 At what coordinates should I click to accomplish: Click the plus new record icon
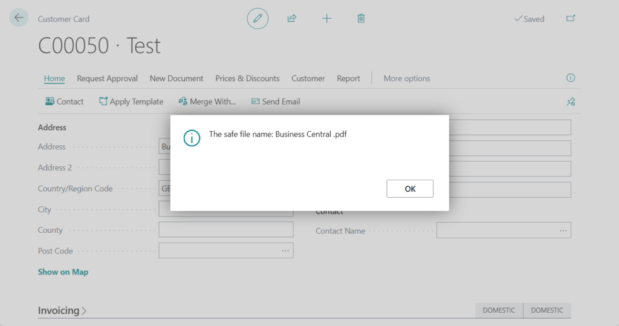click(x=326, y=19)
